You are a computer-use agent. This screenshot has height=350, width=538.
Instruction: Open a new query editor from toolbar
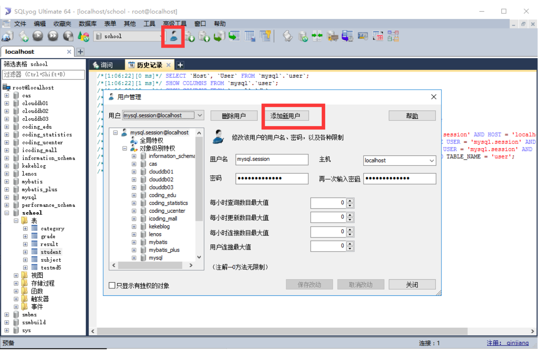coord(23,36)
